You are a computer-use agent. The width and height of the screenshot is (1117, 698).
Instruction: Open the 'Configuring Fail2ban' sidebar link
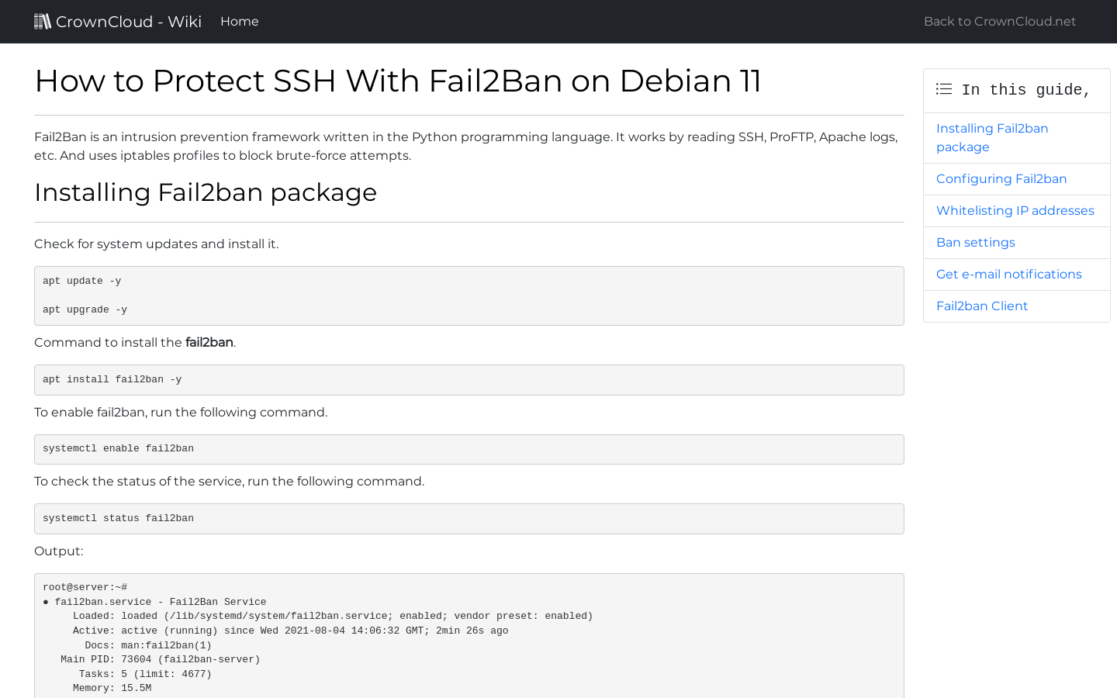pos(1001,178)
